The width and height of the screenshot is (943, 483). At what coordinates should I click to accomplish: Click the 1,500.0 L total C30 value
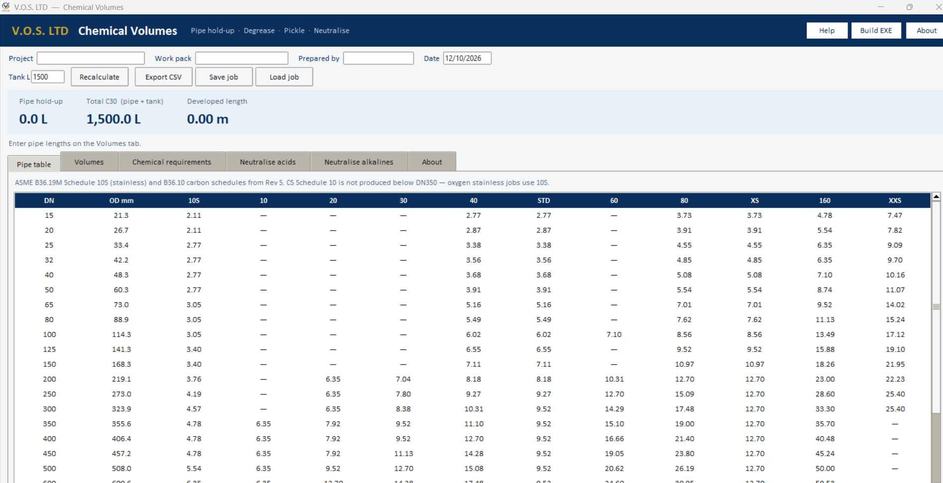(113, 119)
